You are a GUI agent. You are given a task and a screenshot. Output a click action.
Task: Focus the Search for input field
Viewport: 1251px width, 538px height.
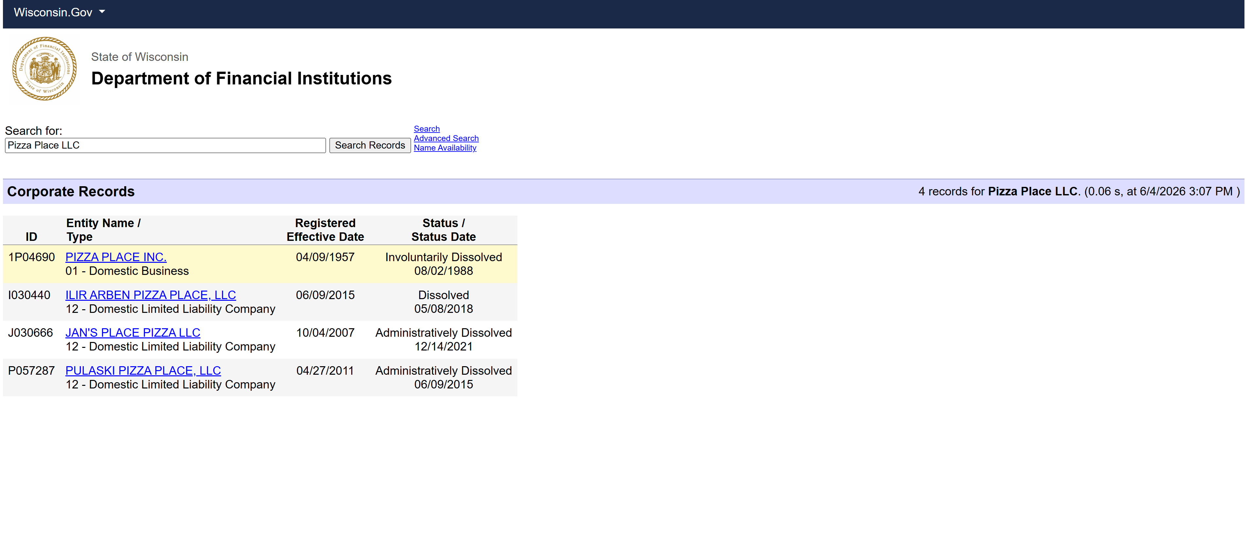point(165,145)
